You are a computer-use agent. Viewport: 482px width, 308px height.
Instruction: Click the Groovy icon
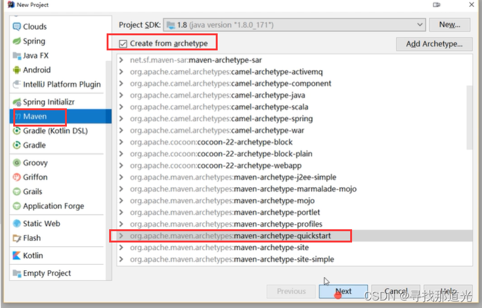tap(16, 163)
